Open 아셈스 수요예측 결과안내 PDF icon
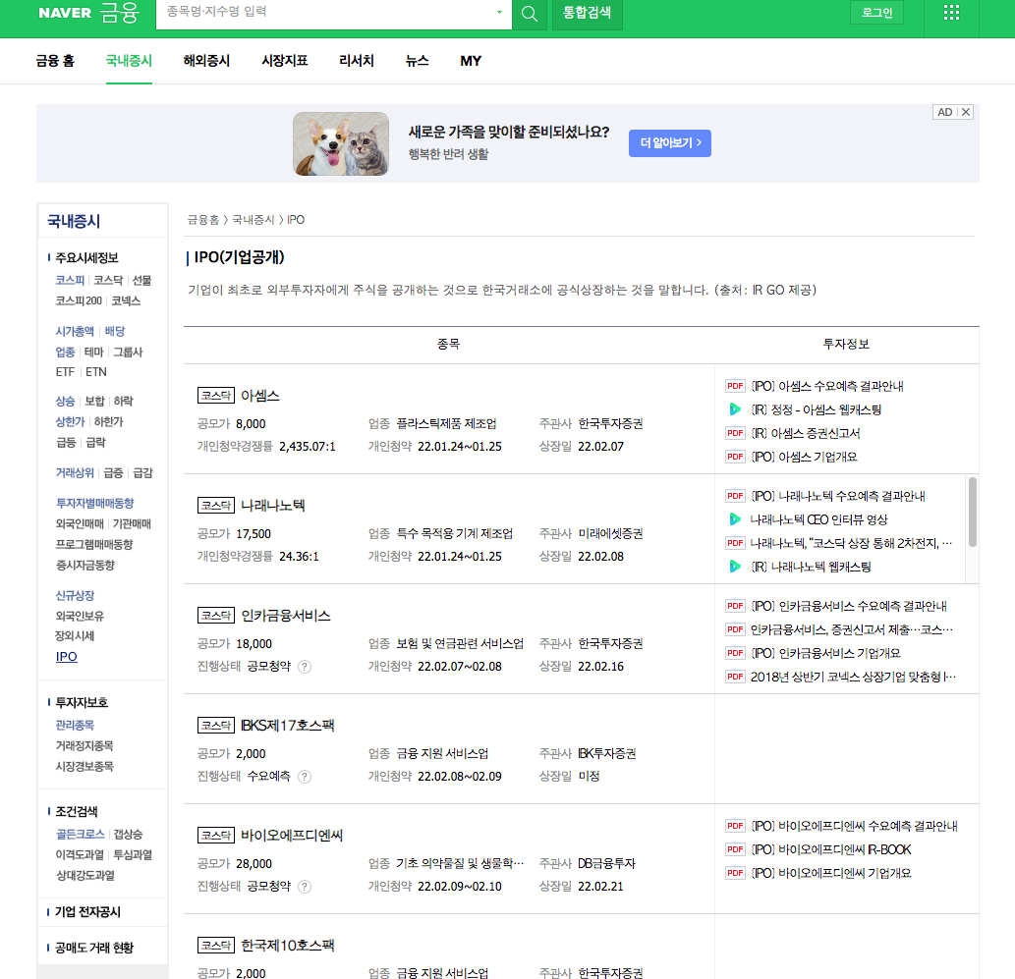 (x=735, y=386)
